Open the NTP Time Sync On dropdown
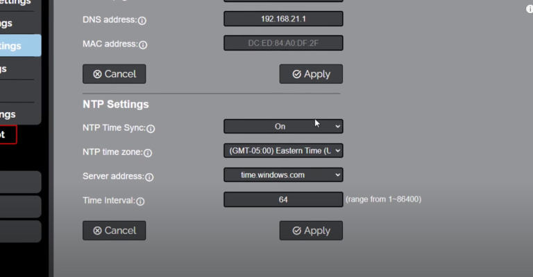Viewport: 533px width, 277px height. click(x=282, y=126)
